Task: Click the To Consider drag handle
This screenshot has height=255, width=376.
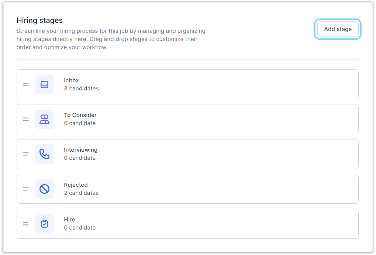Action: click(26, 119)
